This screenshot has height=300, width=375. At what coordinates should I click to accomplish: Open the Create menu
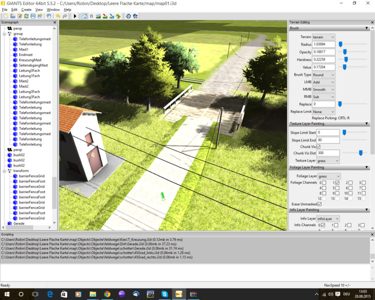[26, 9]
